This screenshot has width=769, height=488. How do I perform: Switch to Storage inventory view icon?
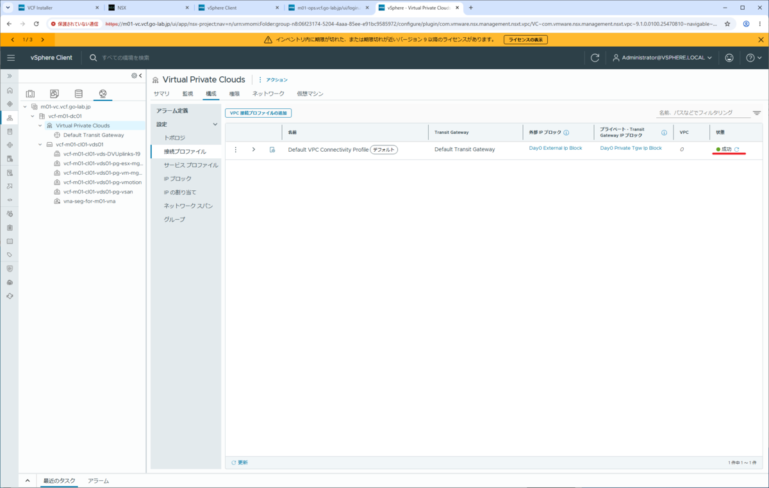coord(78,94)
